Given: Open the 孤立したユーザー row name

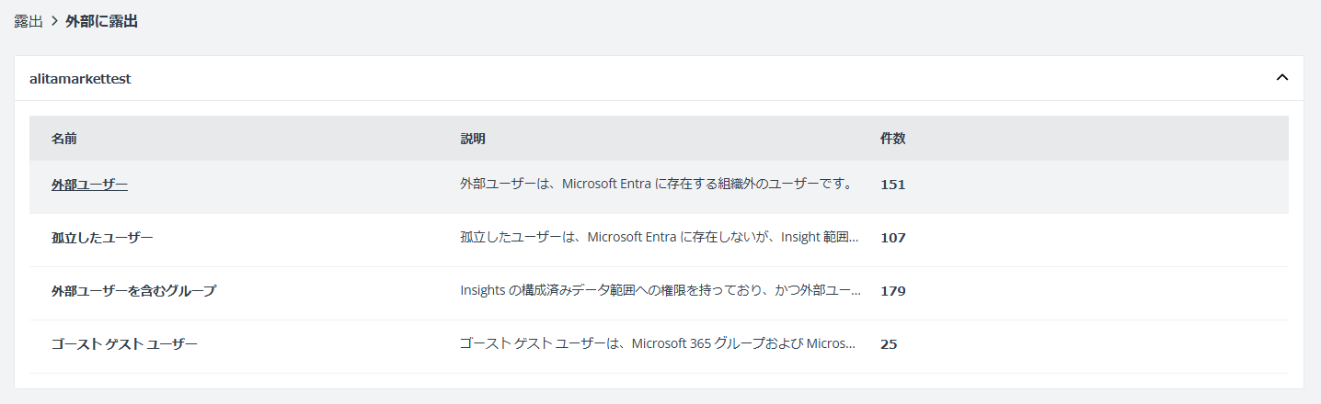Looking at the screenshot, I should click(102, 238).
